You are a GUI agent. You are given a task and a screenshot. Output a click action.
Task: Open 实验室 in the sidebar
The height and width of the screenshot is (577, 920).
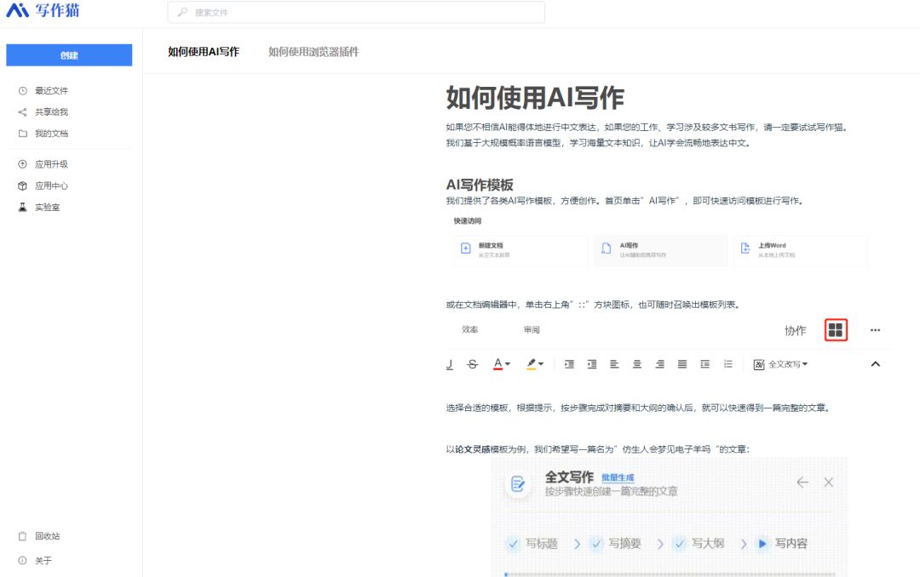click(x=39, y=207)
